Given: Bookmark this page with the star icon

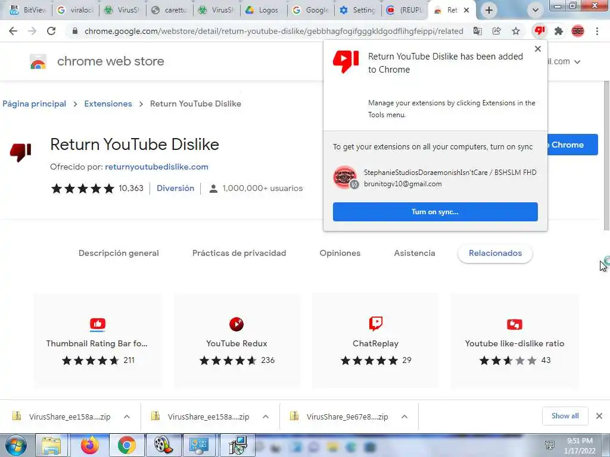Looking at the screenshot, I should [x=516, y=31].
